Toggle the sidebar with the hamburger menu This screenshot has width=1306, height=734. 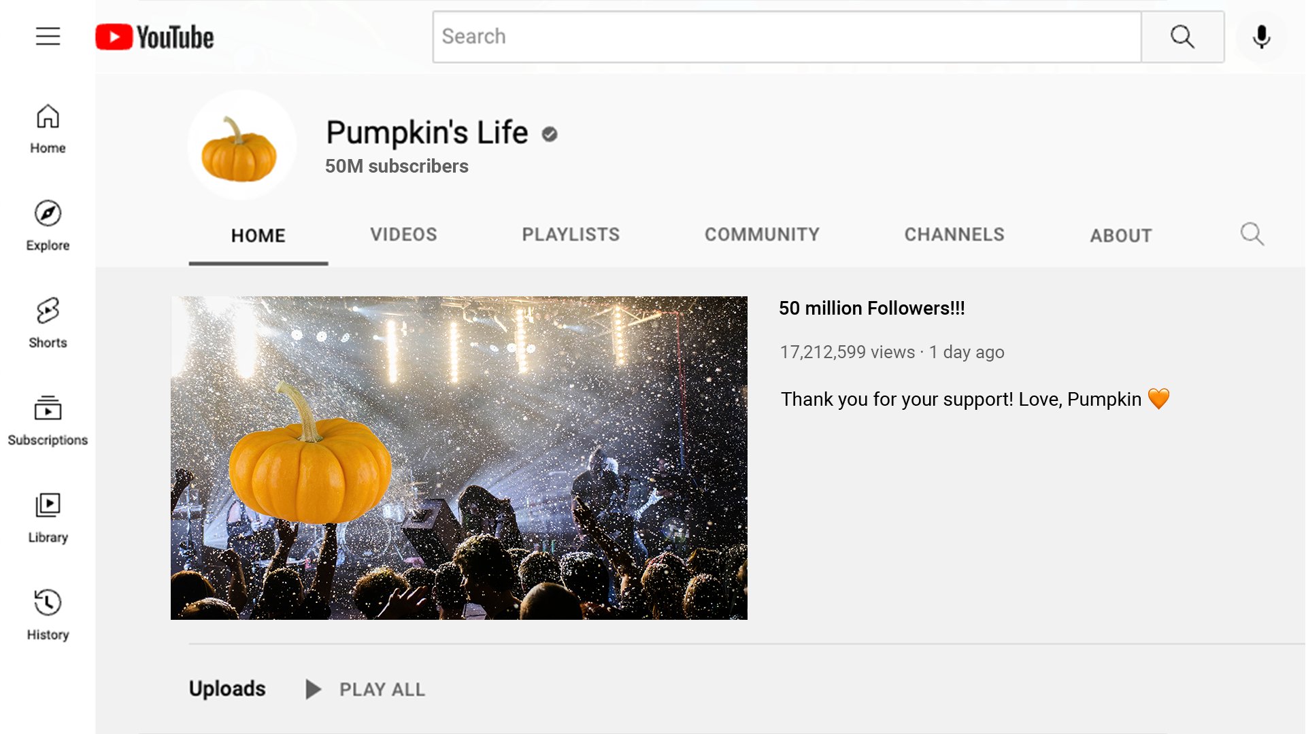click(x=48, y=37)
